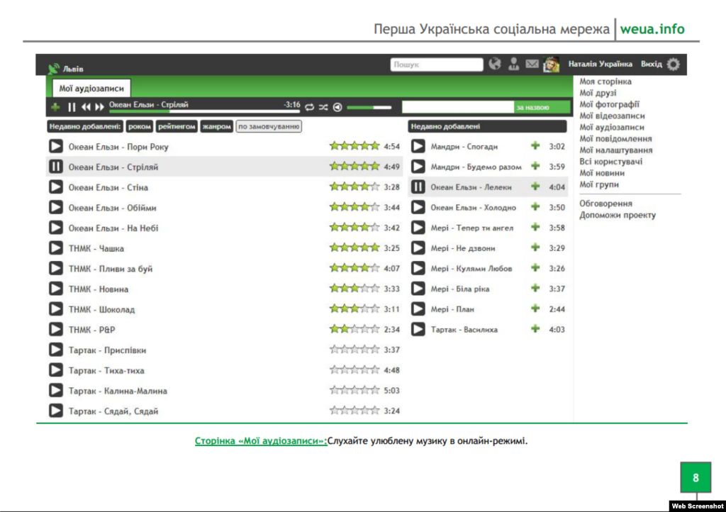This screenshot has height=512, width=726.
Task: Open the 'Мої аудіозаписи' tab
Action: tap(91, 88)
